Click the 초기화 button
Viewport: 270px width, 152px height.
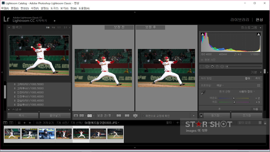(247, 116)
